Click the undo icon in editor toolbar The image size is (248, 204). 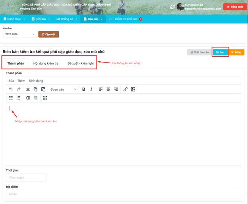pos(11,90)
